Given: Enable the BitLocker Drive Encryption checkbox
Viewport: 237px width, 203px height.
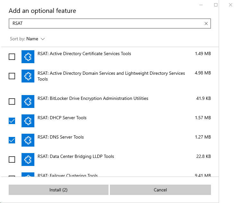Looking at the screenshot, I should tap(12, 101).
